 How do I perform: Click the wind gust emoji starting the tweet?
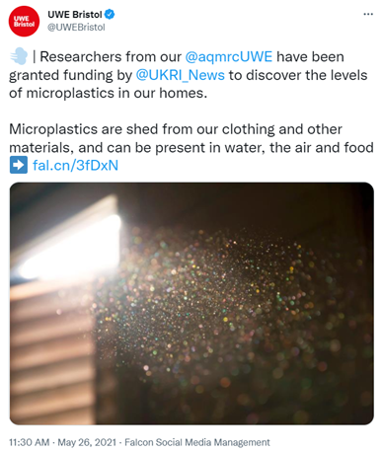pyautogui.click(x=19, y=56)
